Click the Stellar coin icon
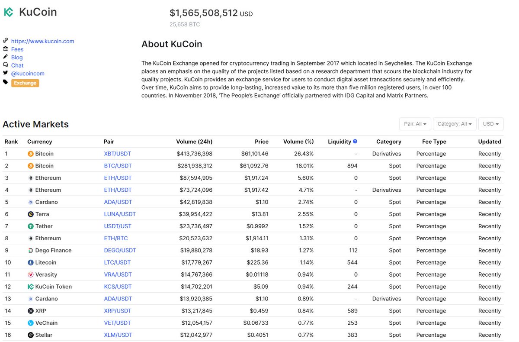Screen dimensions: 519x342 [x=30, y=336]
